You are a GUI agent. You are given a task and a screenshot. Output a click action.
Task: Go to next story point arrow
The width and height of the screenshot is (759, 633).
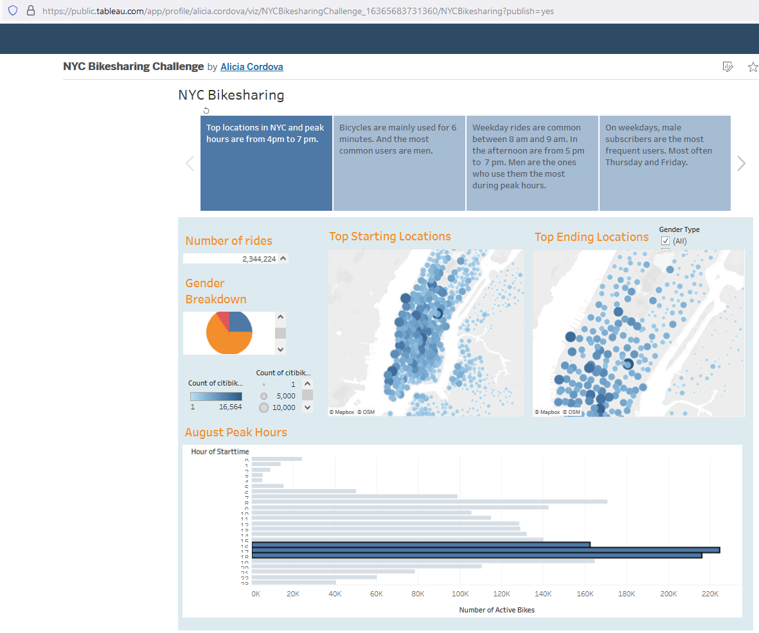click(741, 164)
